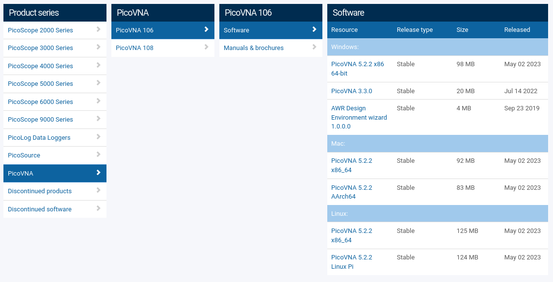Download PicoVNA 5.2.2 Linux Pi
The width and height of the screenshot is (553, 282).
(x=352, y=262)
